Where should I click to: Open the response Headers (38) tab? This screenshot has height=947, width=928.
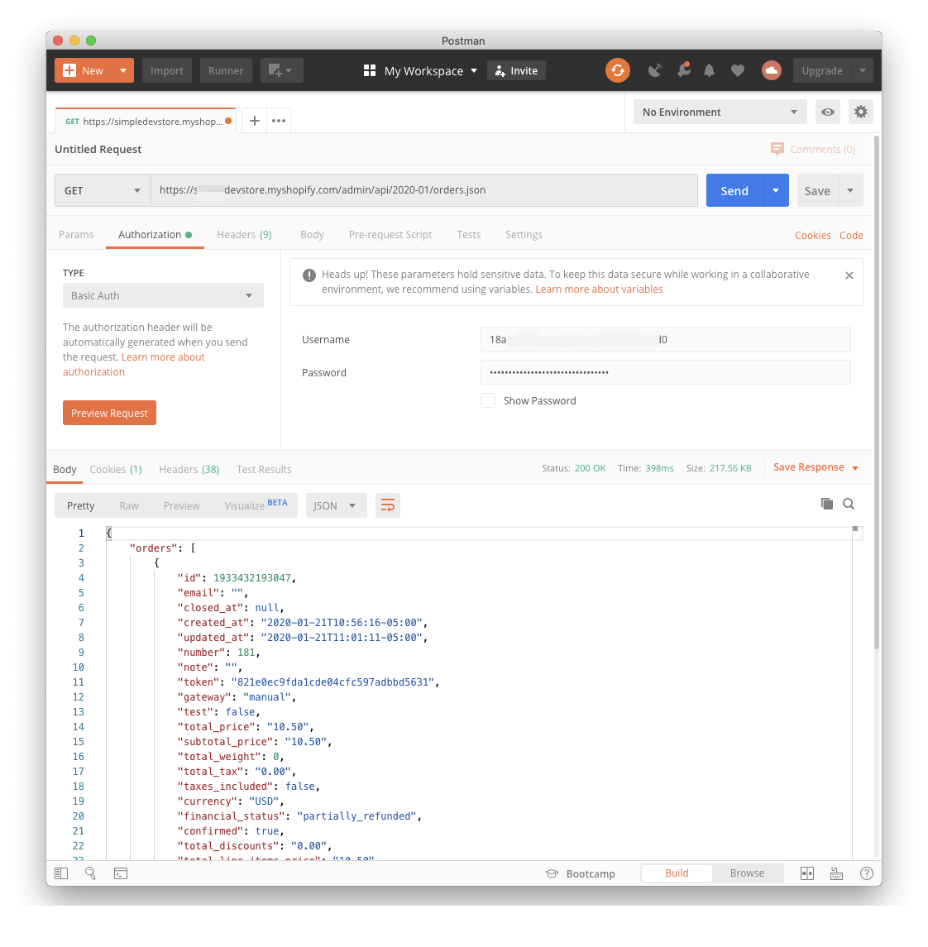click(189, 470)
